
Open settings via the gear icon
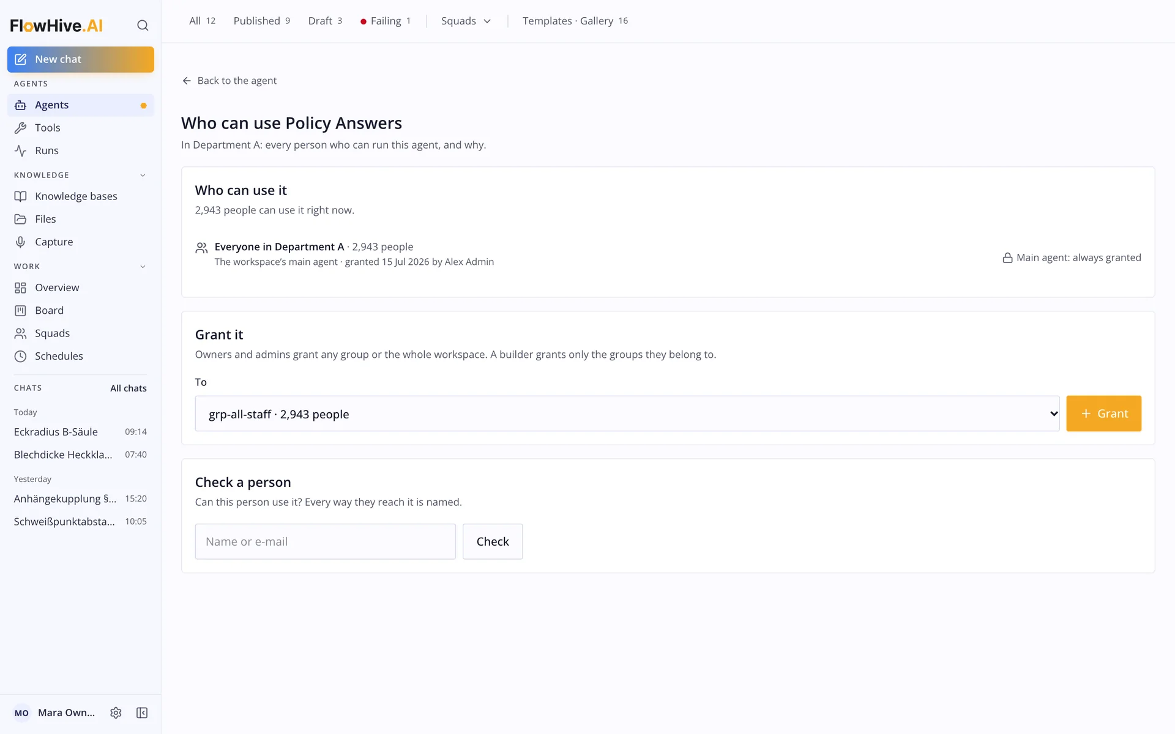[x=116, y=713]
